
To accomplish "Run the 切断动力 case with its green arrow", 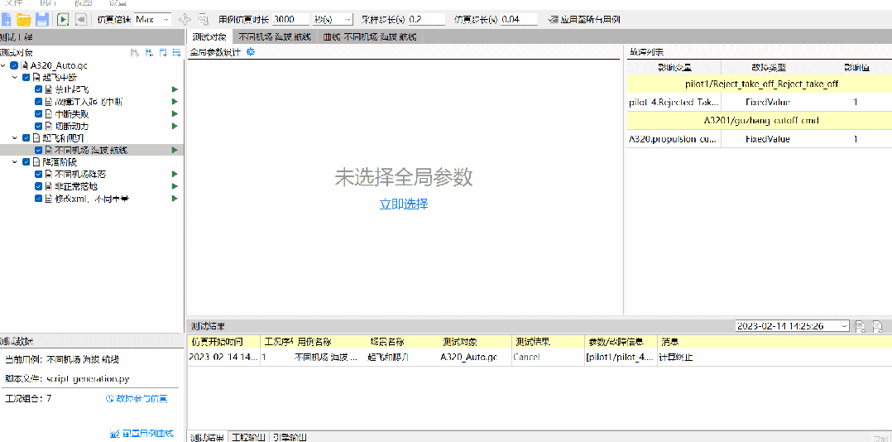I will [x=175, y=126].
